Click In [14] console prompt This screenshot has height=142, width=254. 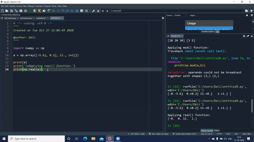click(174, 126)
